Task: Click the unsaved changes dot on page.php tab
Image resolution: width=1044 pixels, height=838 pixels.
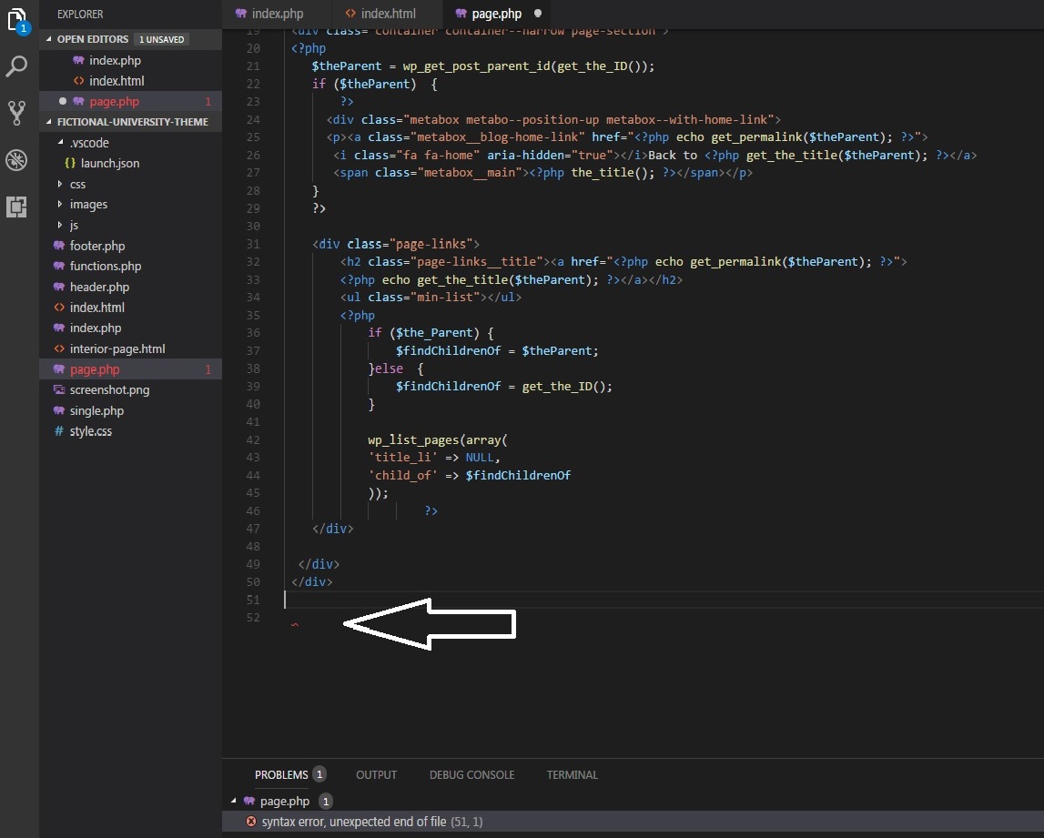Action: click(x=535, y=15)
